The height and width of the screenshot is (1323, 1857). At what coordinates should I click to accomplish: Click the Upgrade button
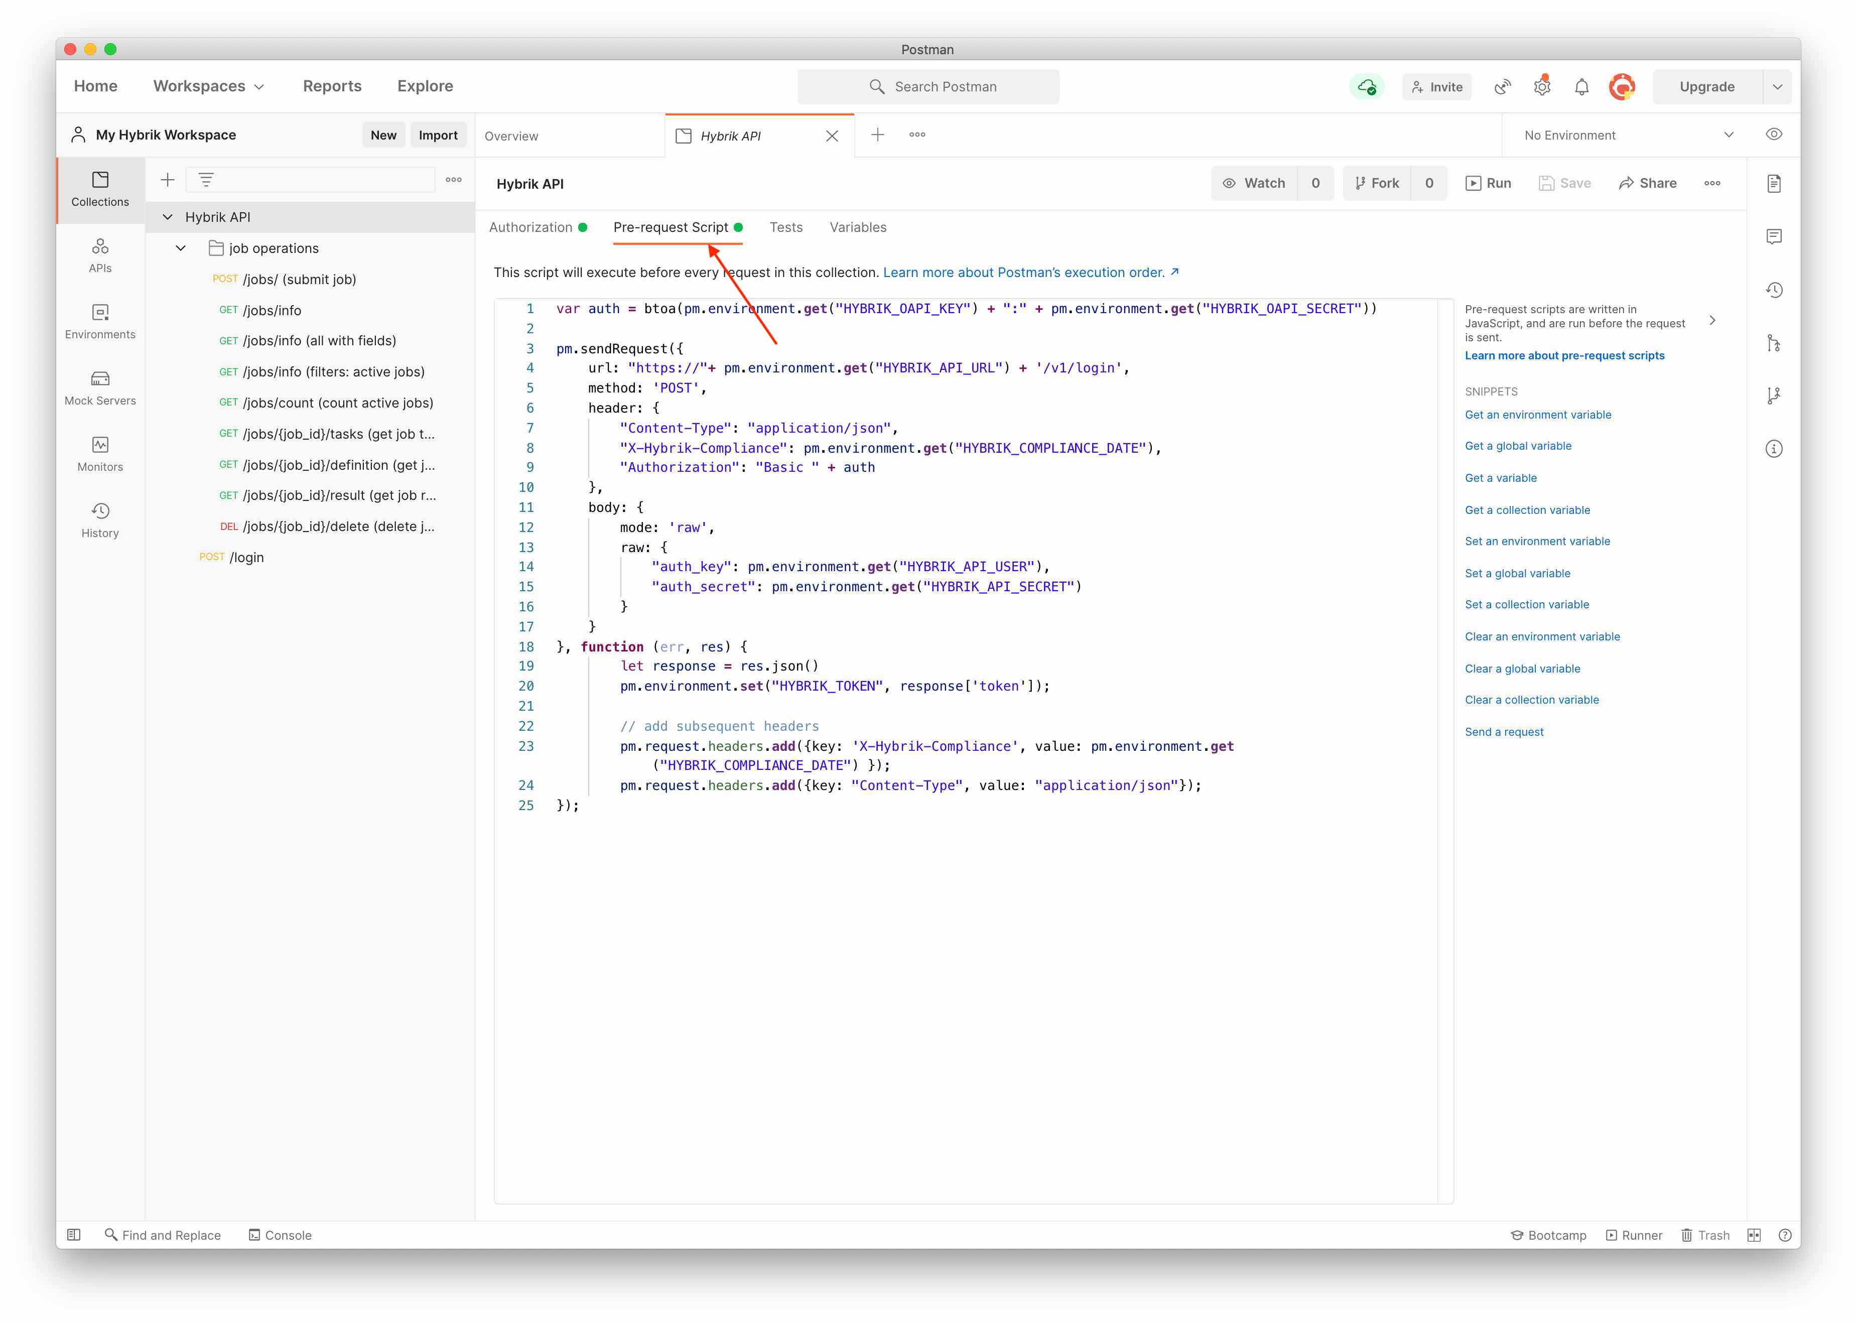coord(1707,86)
